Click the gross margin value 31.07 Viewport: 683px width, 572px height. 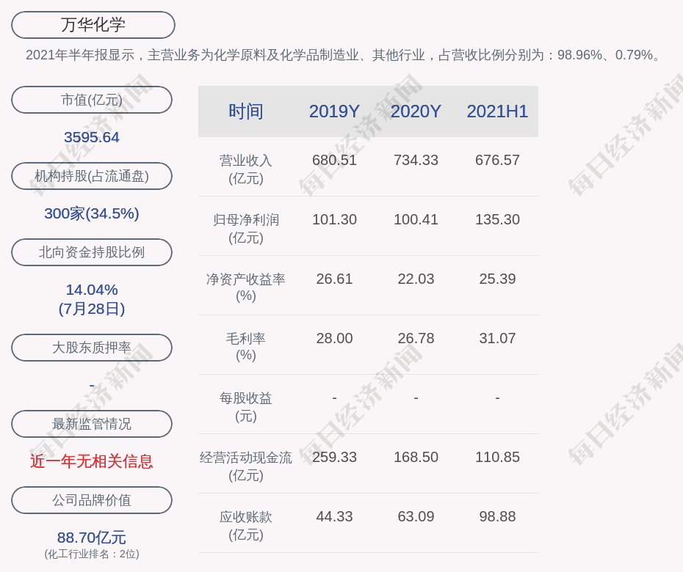click(497, 338)
